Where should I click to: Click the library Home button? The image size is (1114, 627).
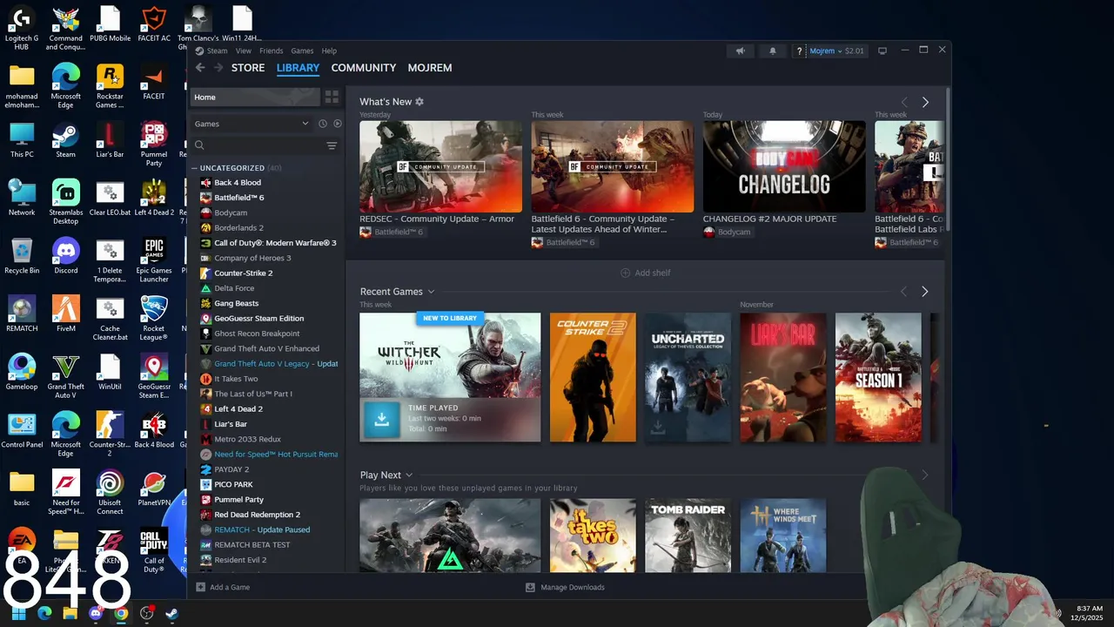(x=255, y=97)
